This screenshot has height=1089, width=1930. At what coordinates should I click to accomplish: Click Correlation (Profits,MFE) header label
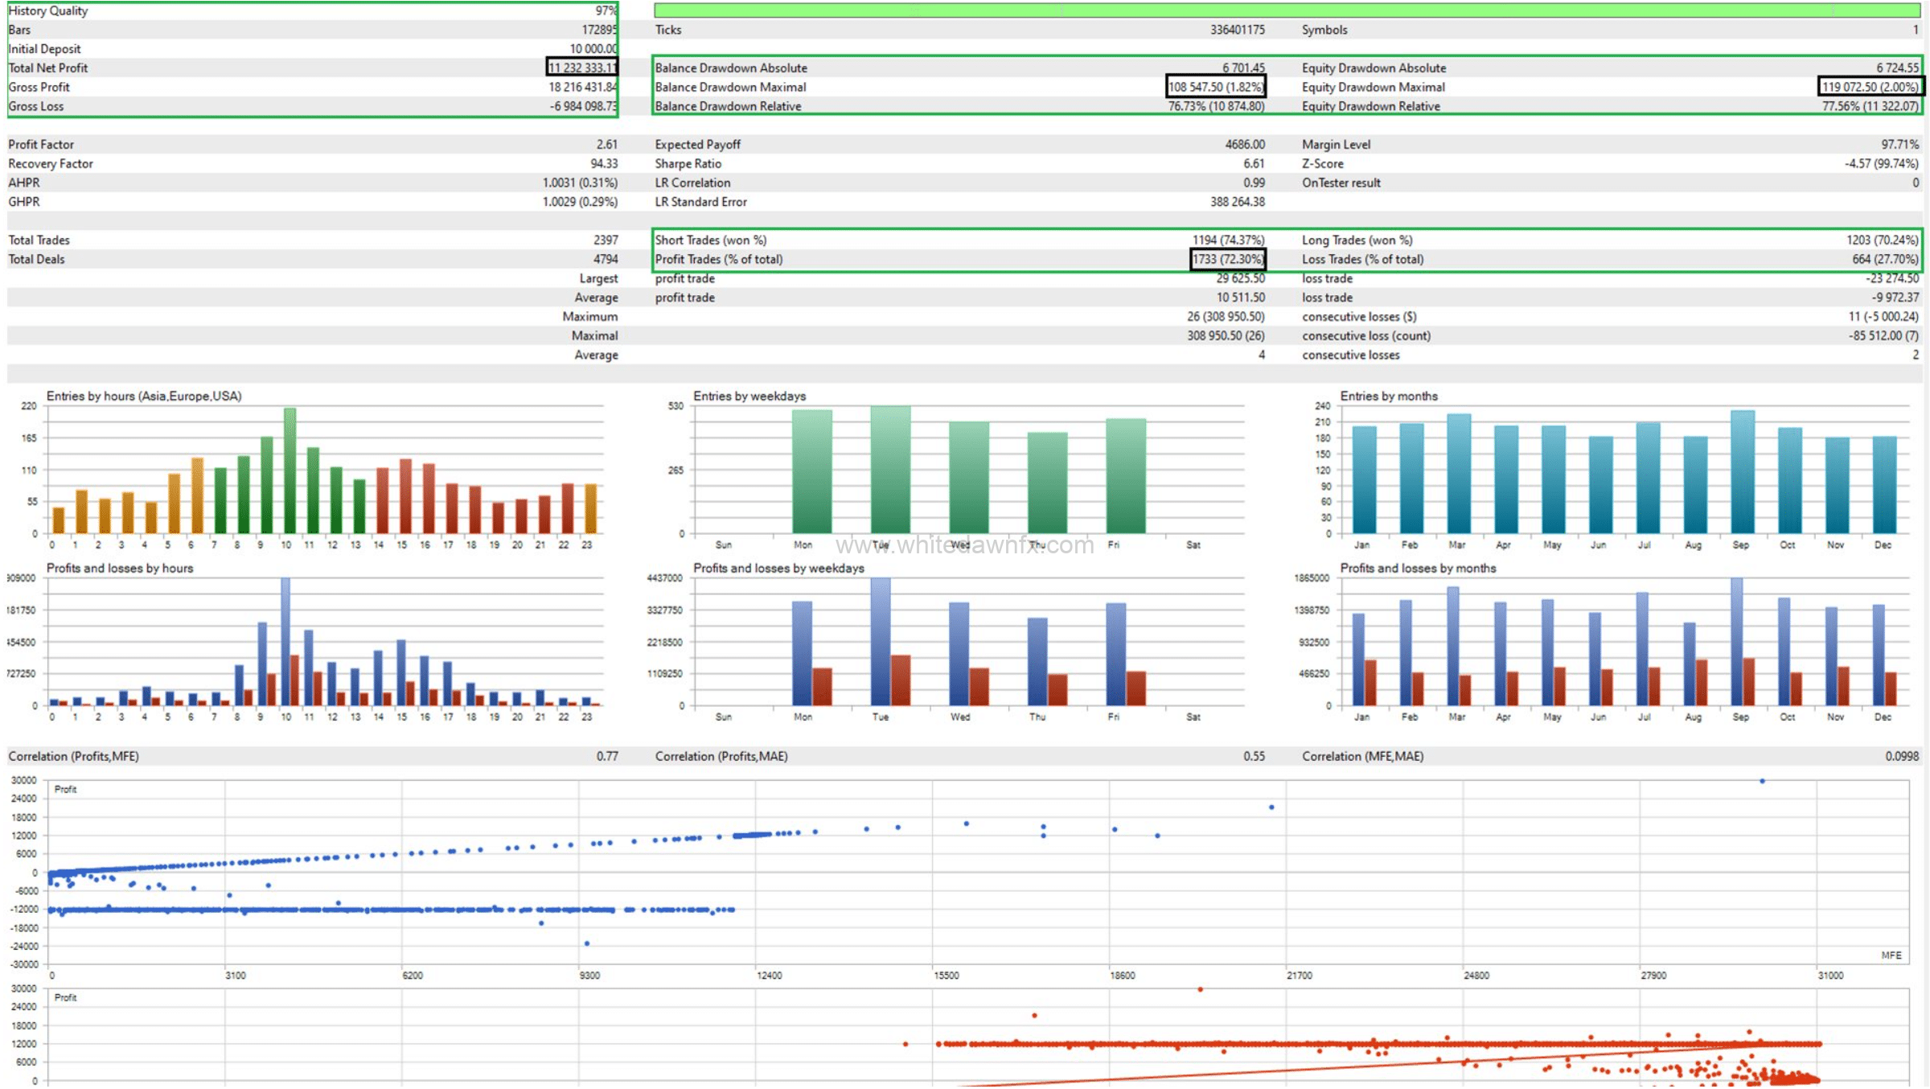tap(74, 756)
